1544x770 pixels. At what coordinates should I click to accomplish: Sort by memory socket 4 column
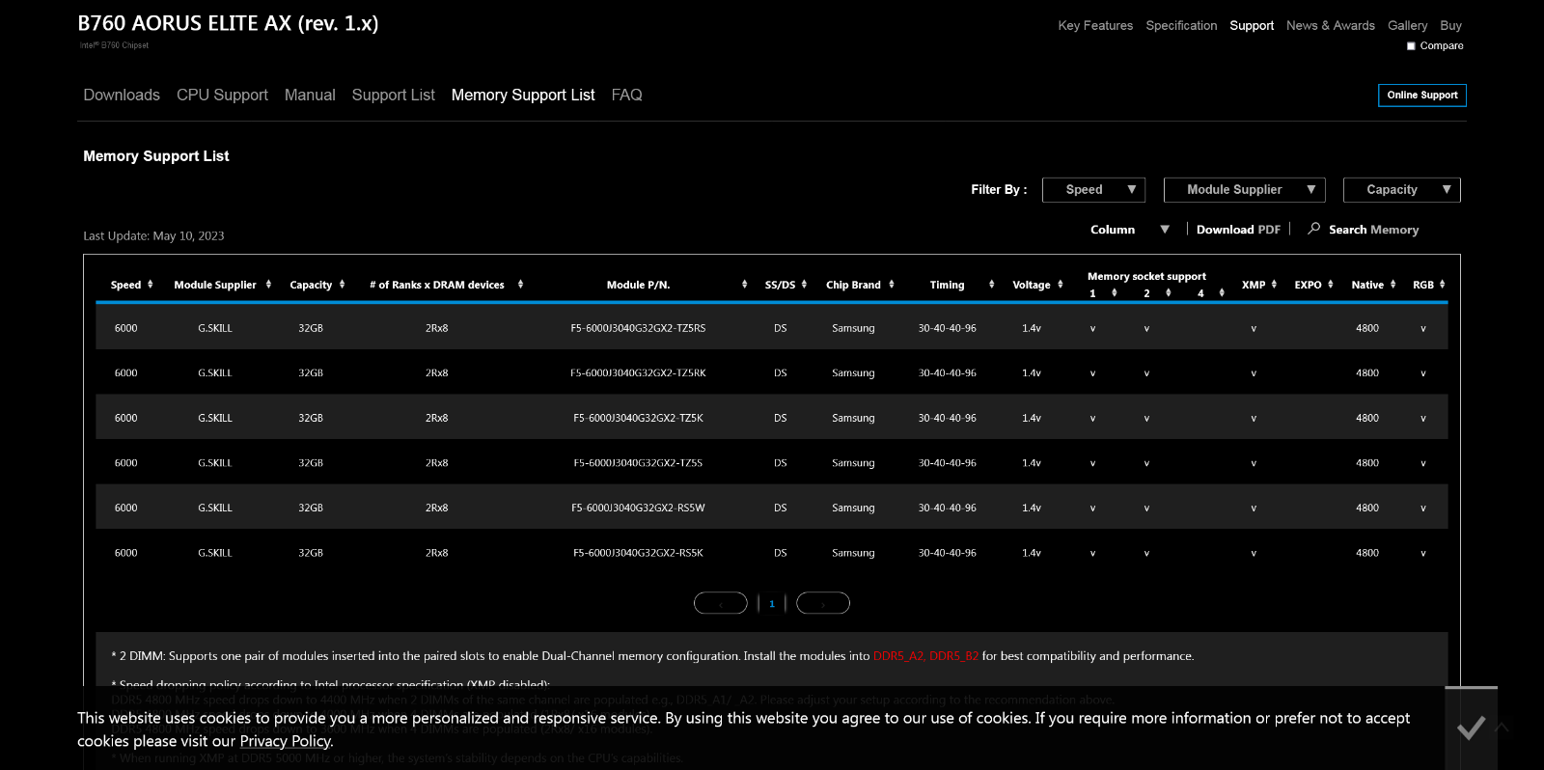pyautogui.click(x=1222, y=293)
